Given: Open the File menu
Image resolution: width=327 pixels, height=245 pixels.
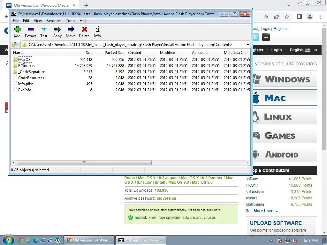Looking at the screenshot, I should tap(16, 21).
